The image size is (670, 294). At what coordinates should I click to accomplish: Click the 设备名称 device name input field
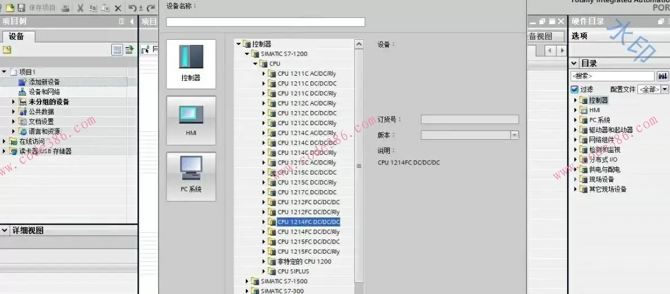coord(266,22)
